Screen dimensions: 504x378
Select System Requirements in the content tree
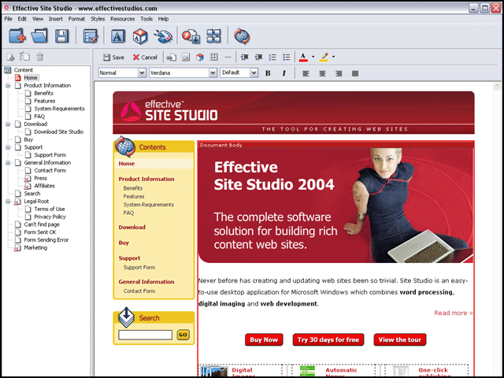59,109
